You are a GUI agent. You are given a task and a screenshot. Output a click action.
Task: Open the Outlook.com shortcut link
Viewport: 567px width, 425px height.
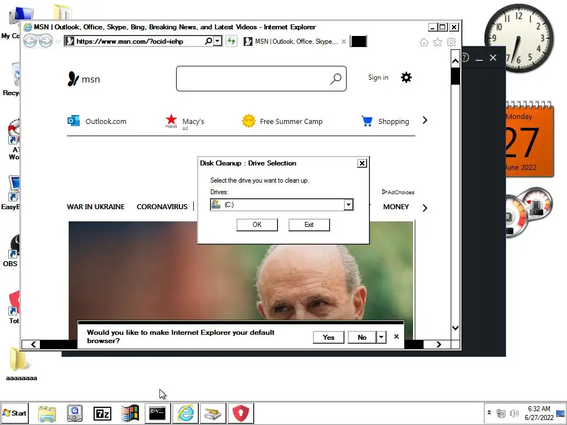pyautogui.click(x=97, y=121)
